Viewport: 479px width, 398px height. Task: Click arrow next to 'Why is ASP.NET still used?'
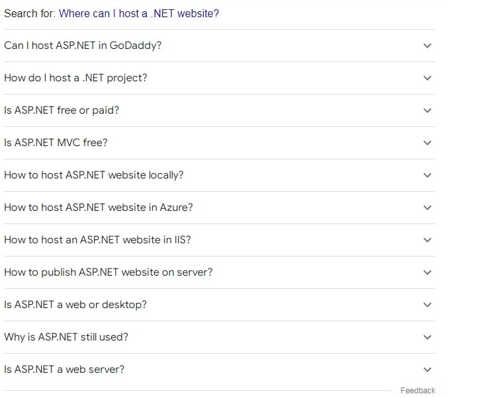pos(427,337)
